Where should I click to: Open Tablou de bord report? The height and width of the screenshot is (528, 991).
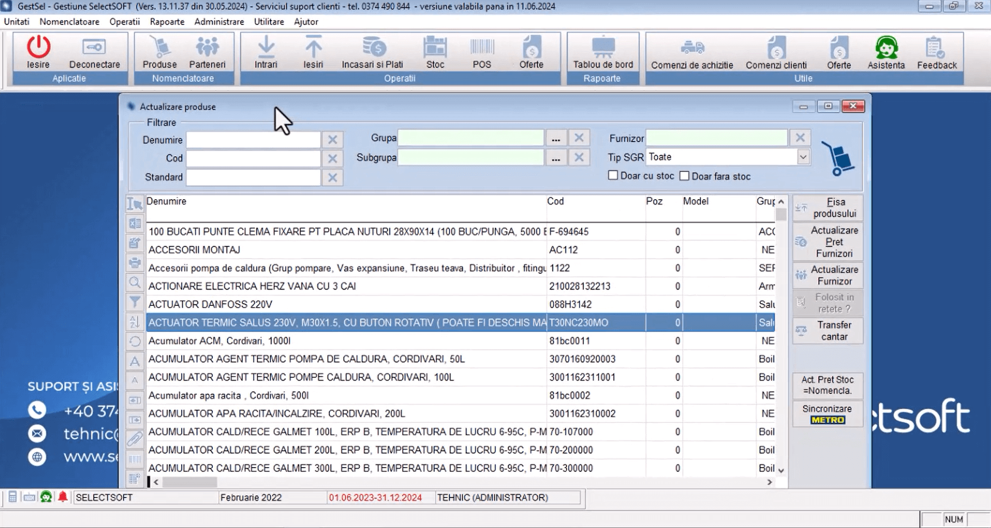click(603, 48)
